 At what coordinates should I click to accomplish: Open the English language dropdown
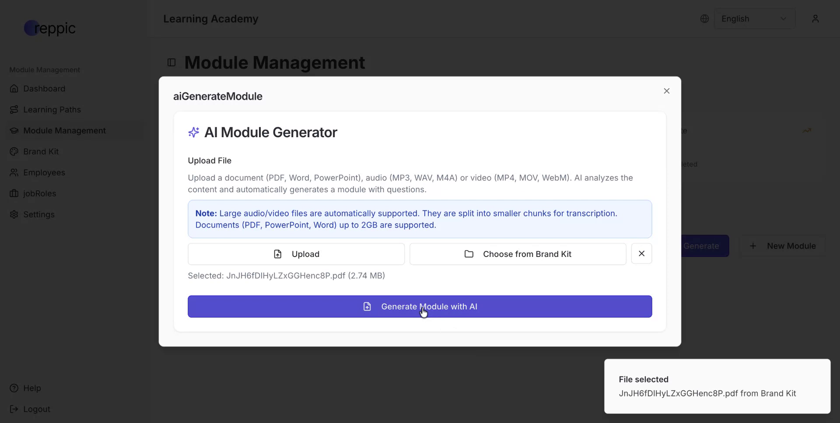tap(754, 19)
